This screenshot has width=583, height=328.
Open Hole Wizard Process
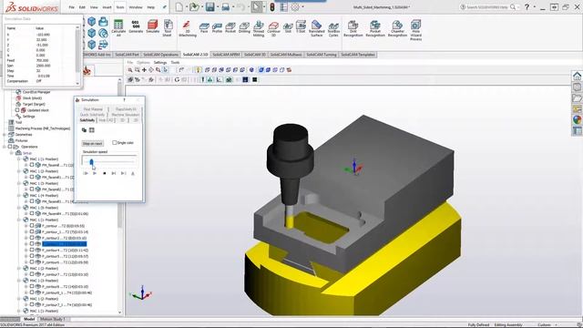(415, 30)
